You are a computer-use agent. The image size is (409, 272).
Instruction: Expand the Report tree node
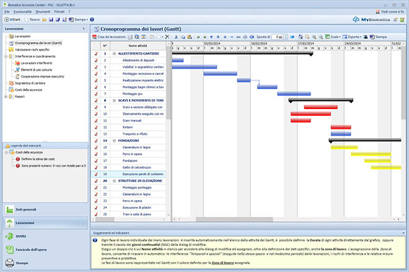[x=5, y=97]
